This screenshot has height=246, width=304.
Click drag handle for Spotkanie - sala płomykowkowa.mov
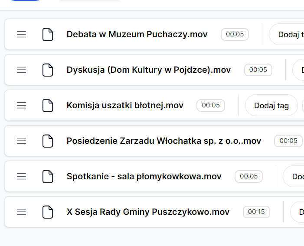21,176
